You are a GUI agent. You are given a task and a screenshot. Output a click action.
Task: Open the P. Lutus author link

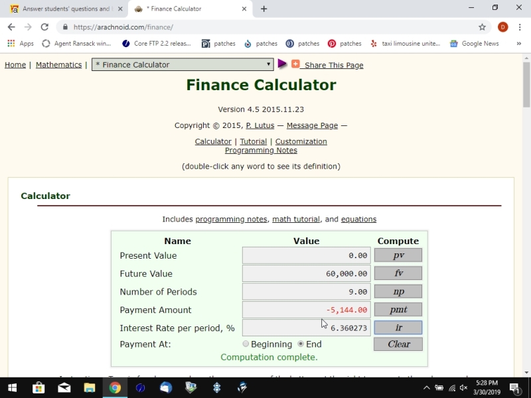[260, 125]
